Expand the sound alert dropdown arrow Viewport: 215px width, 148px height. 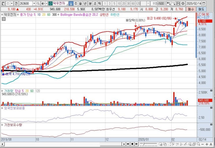46,3
